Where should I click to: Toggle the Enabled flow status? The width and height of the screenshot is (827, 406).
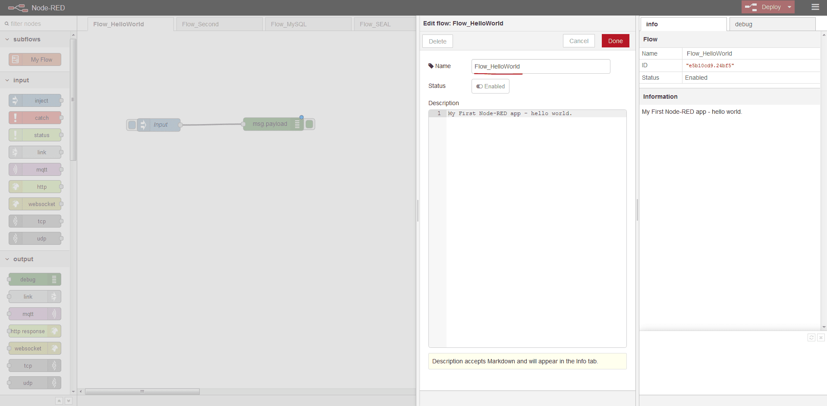point(491,86)
